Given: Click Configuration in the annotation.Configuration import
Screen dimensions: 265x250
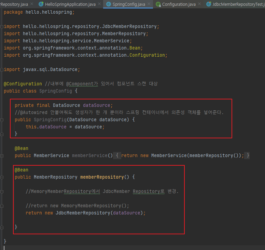Looking at the screenshot, I should click(147, 55).
